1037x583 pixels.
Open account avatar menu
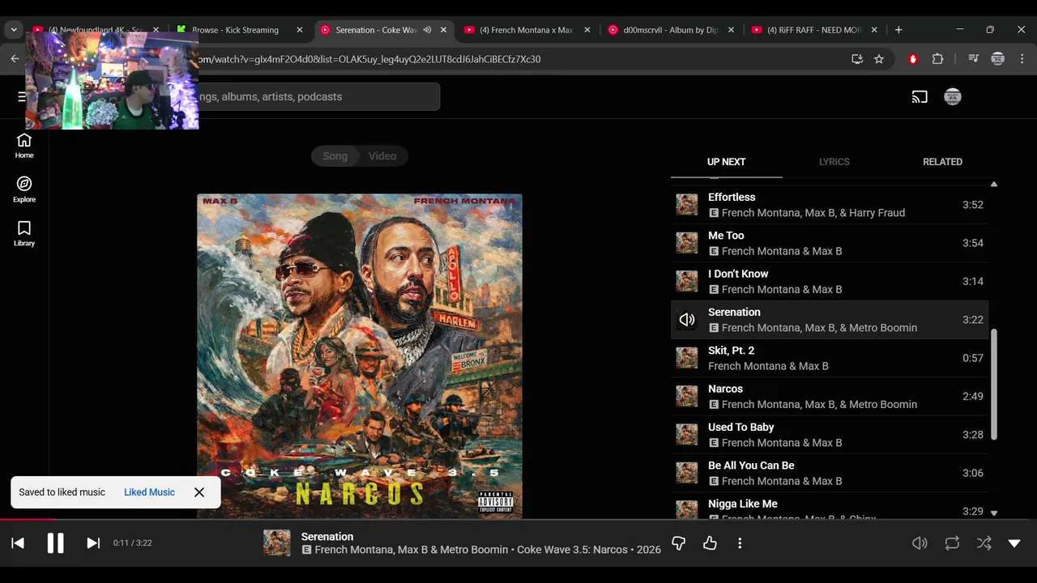(x=953, y=97)
